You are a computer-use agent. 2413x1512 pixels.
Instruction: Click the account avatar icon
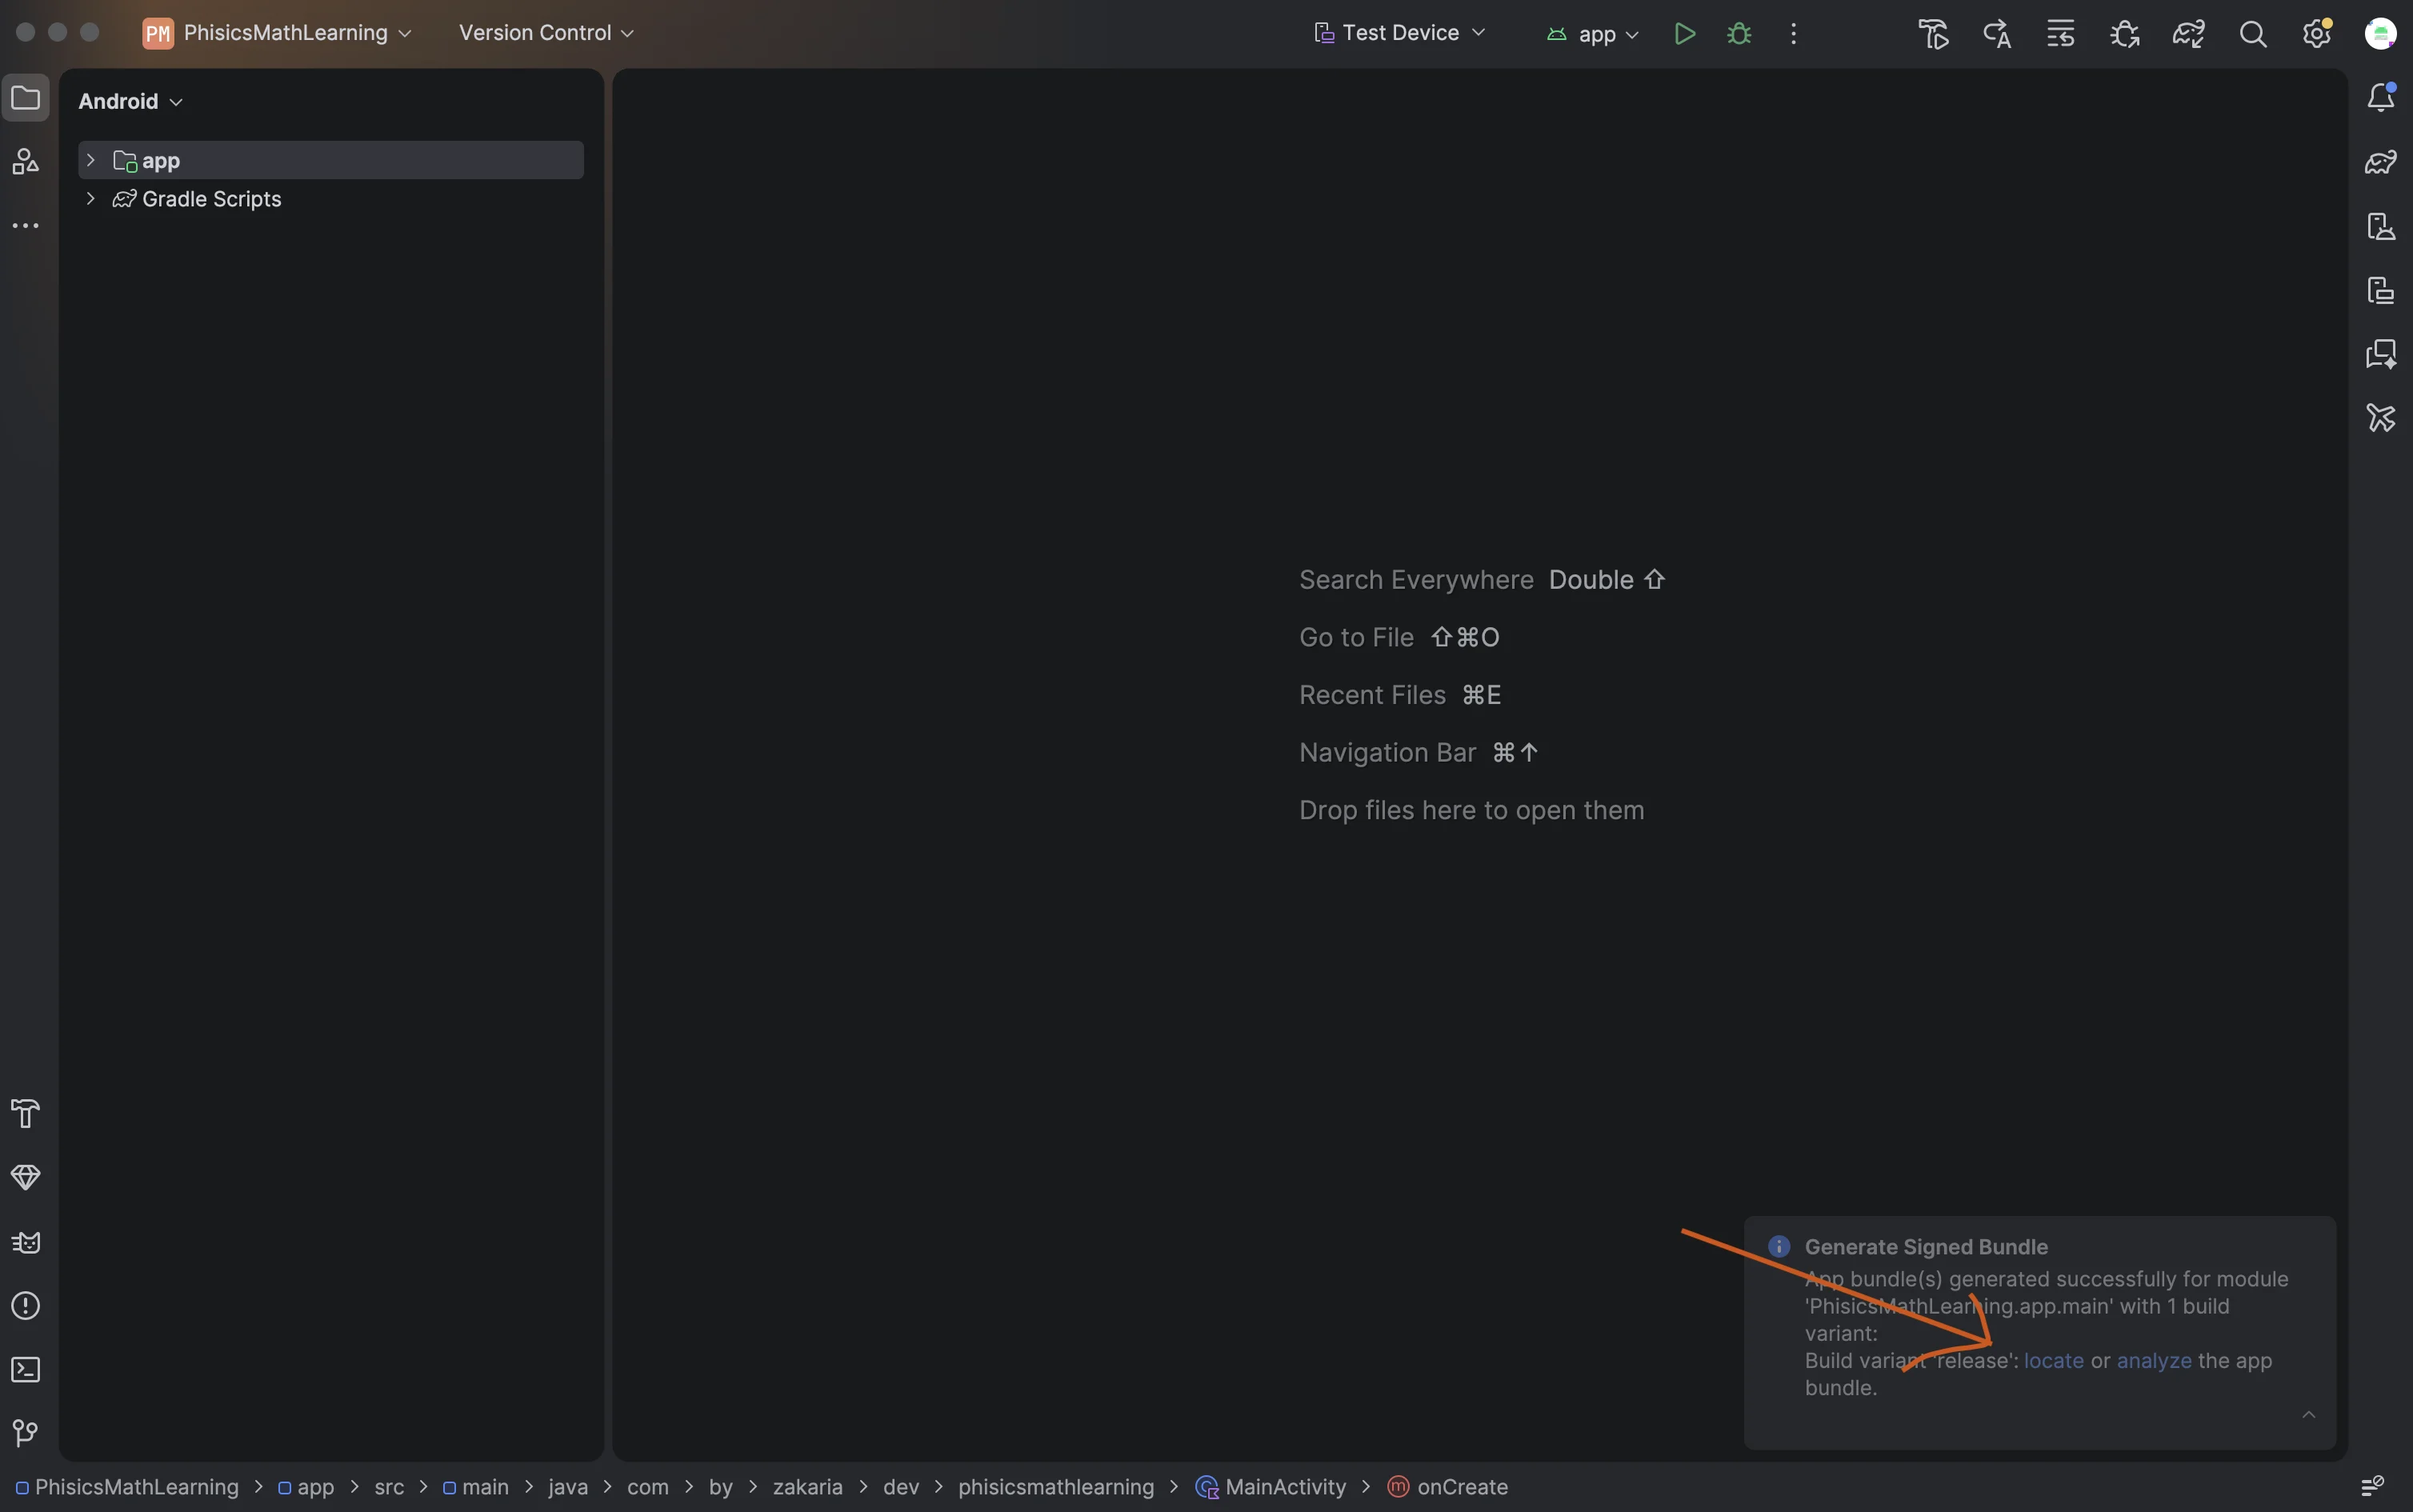[x=2381, y=34]
